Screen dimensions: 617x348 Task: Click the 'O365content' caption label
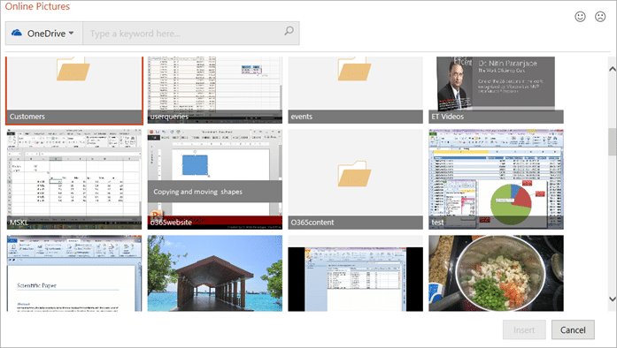coord(312,223)
